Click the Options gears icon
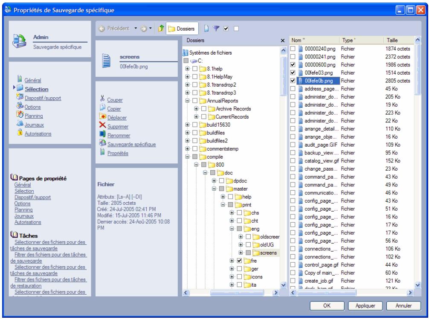429x319 pixels. click(x=20, y=106)
